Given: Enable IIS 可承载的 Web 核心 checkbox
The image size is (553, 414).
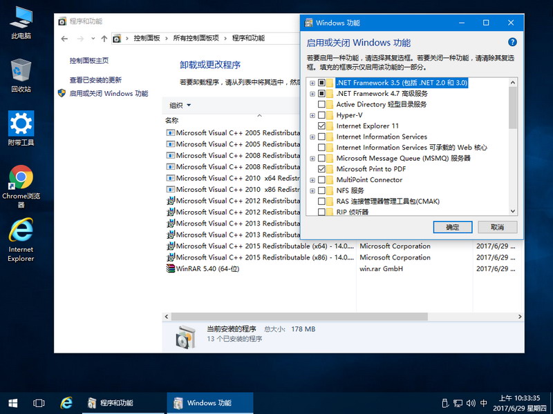Looking at the screenshot, I should coord(321,148).
